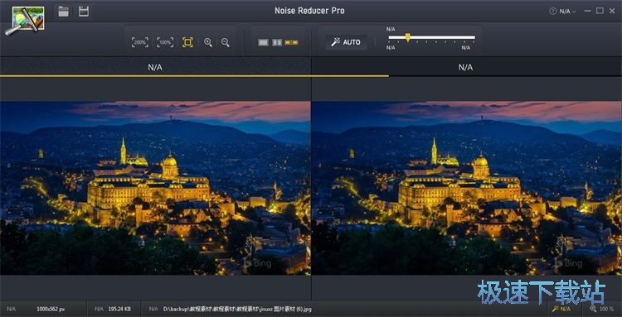This screenshot has width=622, height=317.
Task: Click the 100% zoom indicator in status bar
Action: click(602, 309)
